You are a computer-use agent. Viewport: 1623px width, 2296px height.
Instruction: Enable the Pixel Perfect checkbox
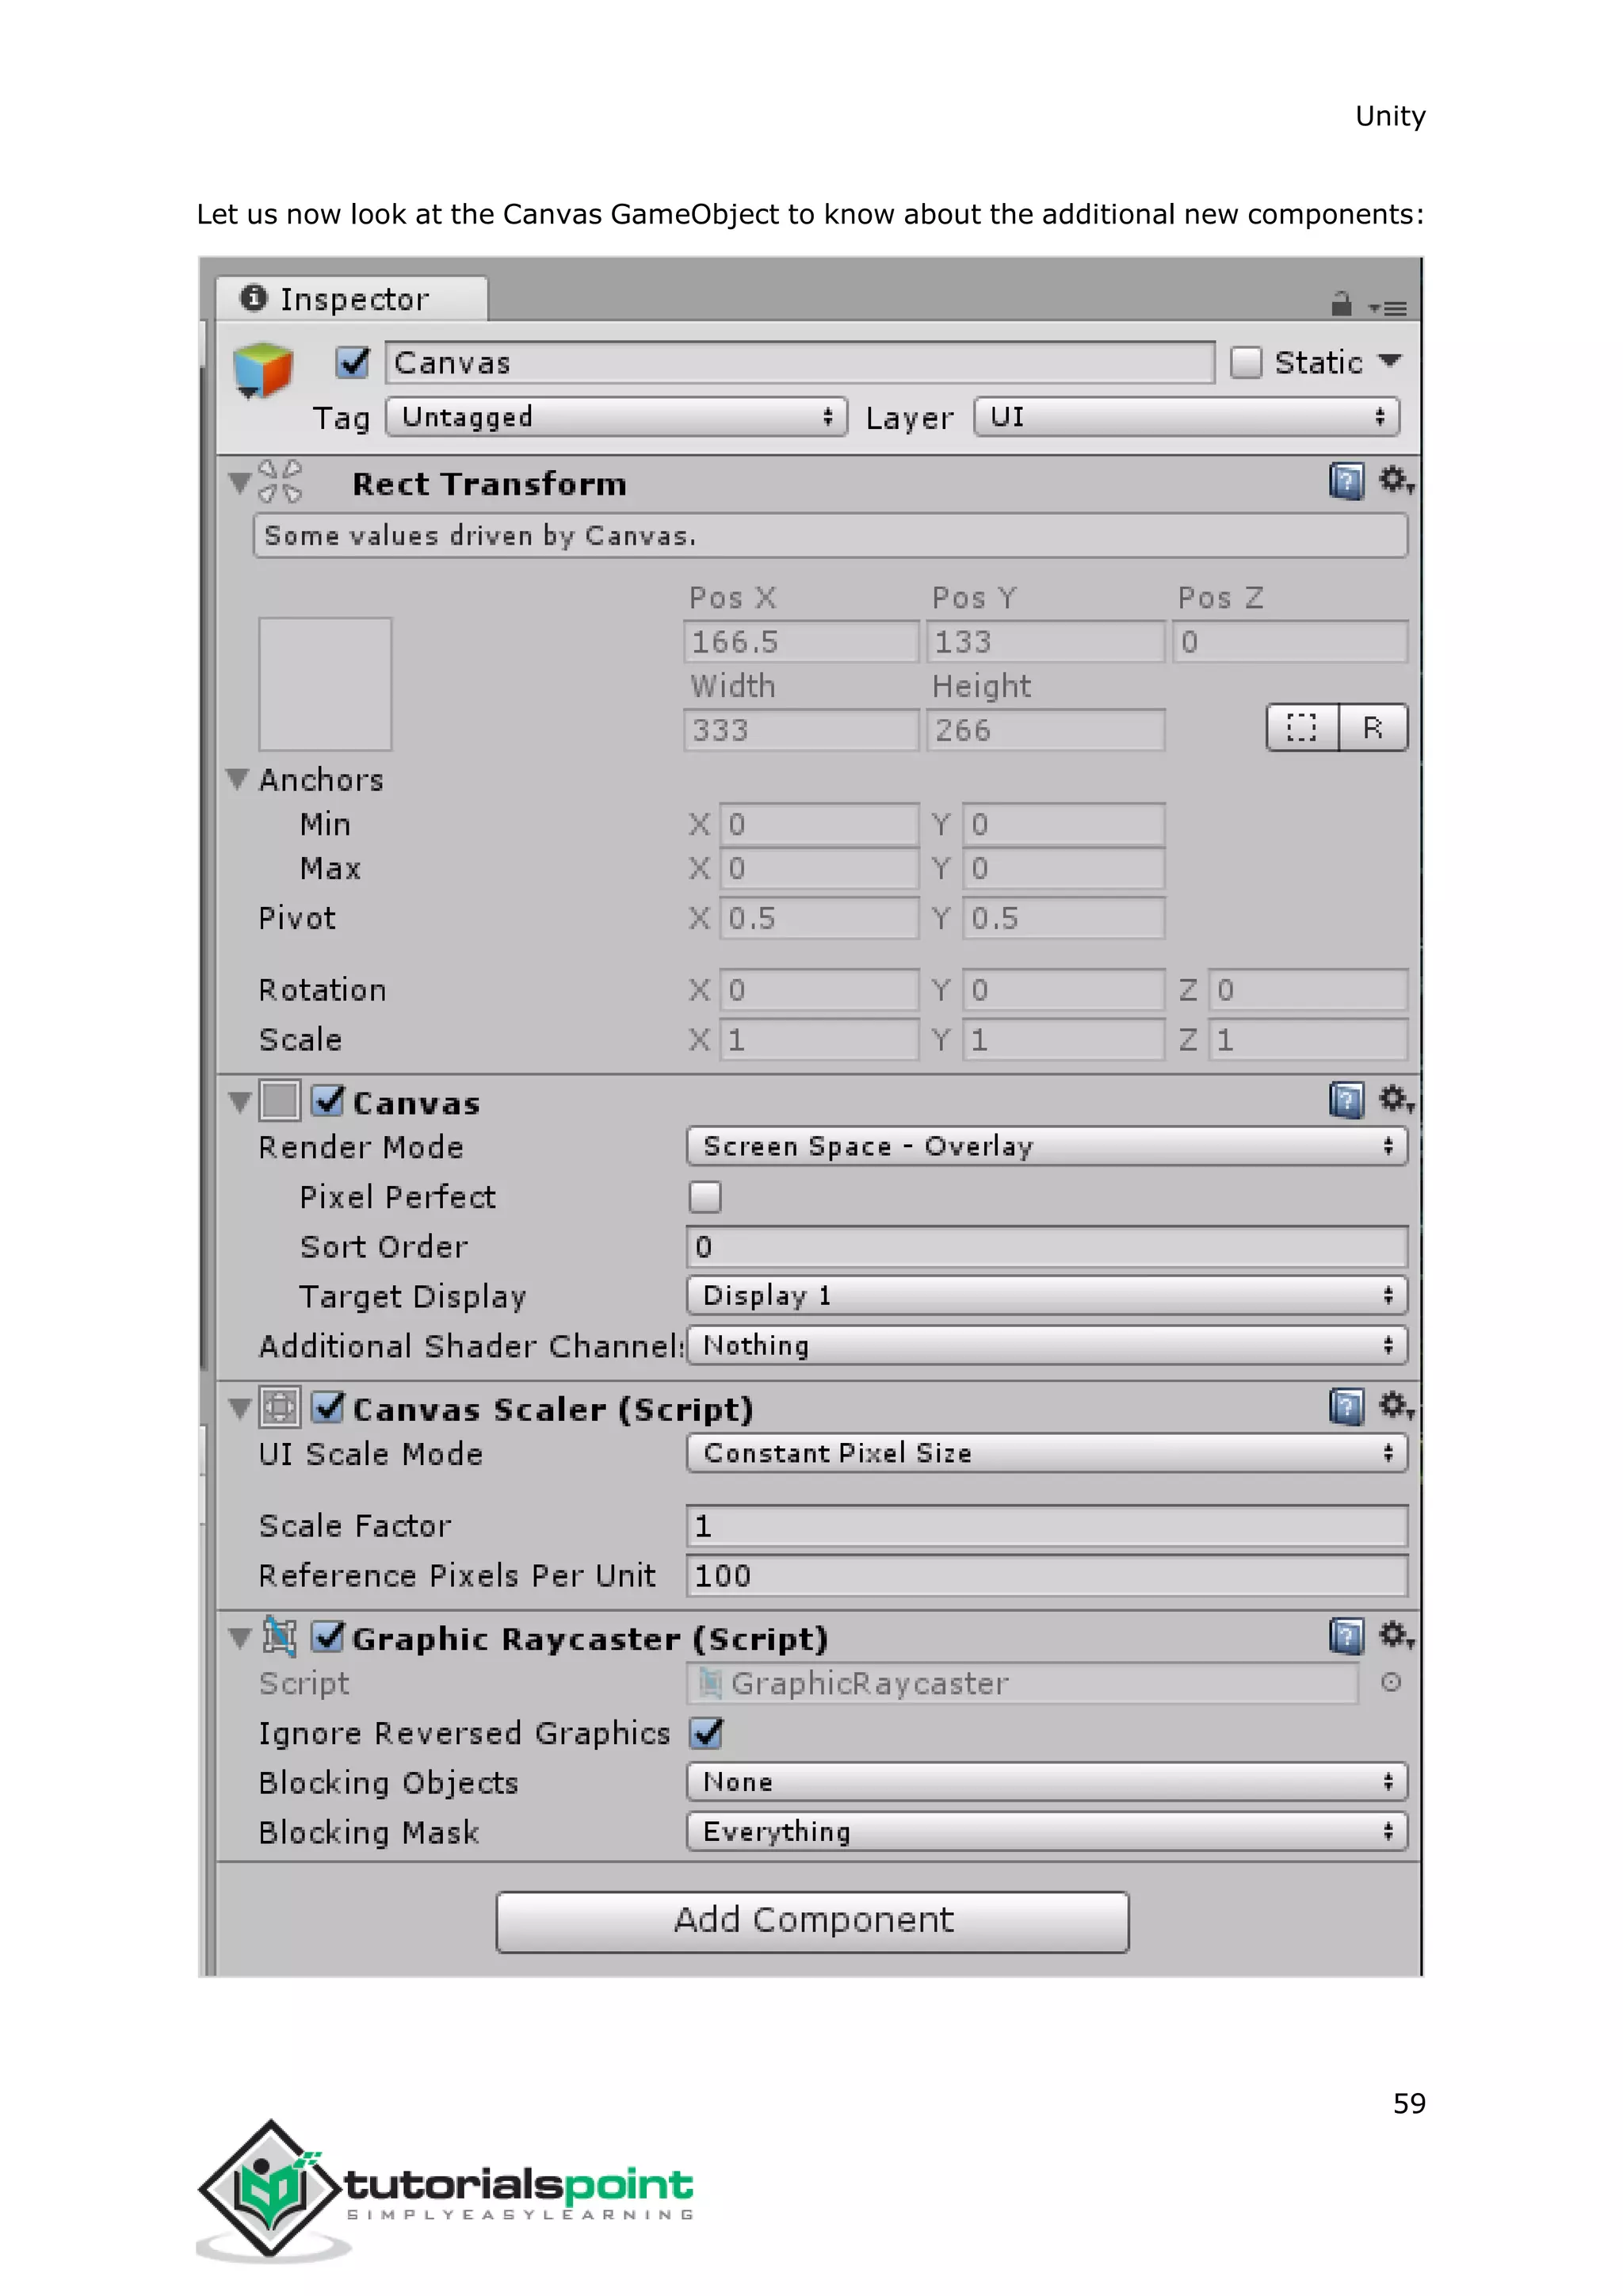click(705, 1196)
